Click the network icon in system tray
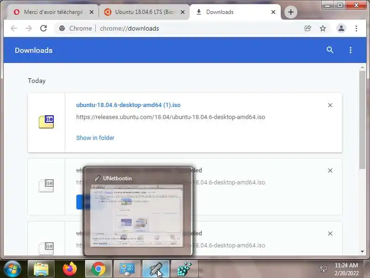The height and width of the screenshot is (278, 370). point(323,269)
